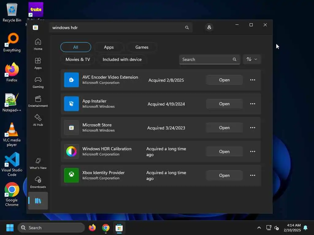Click Xbox Identity Provider app icon
314x235 pixels.
(x=71, y=175)
